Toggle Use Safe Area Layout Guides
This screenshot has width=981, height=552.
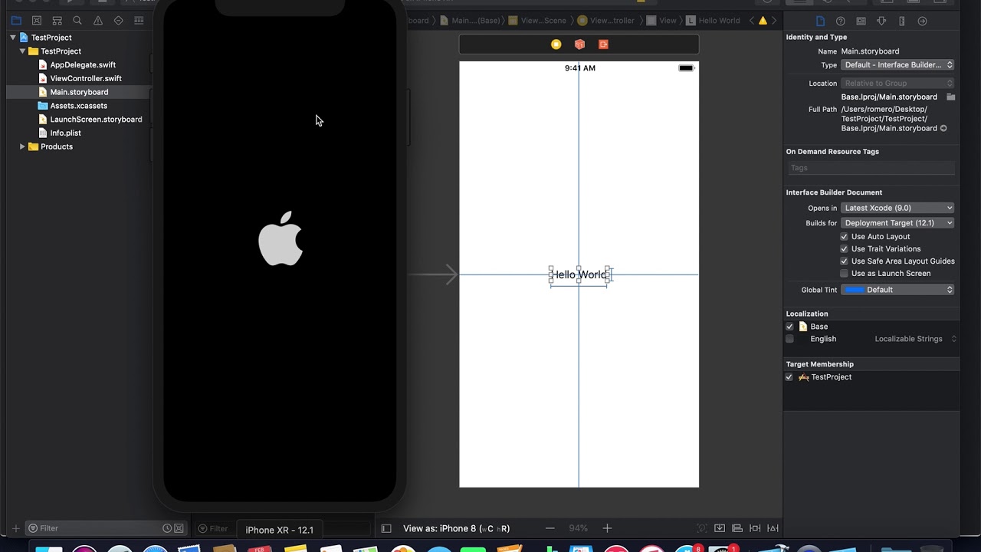(x=844, y=261)
